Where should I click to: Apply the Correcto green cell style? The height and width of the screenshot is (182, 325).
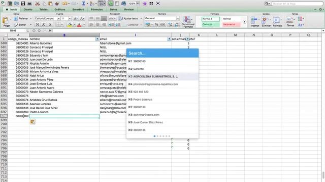click(211, 24)
